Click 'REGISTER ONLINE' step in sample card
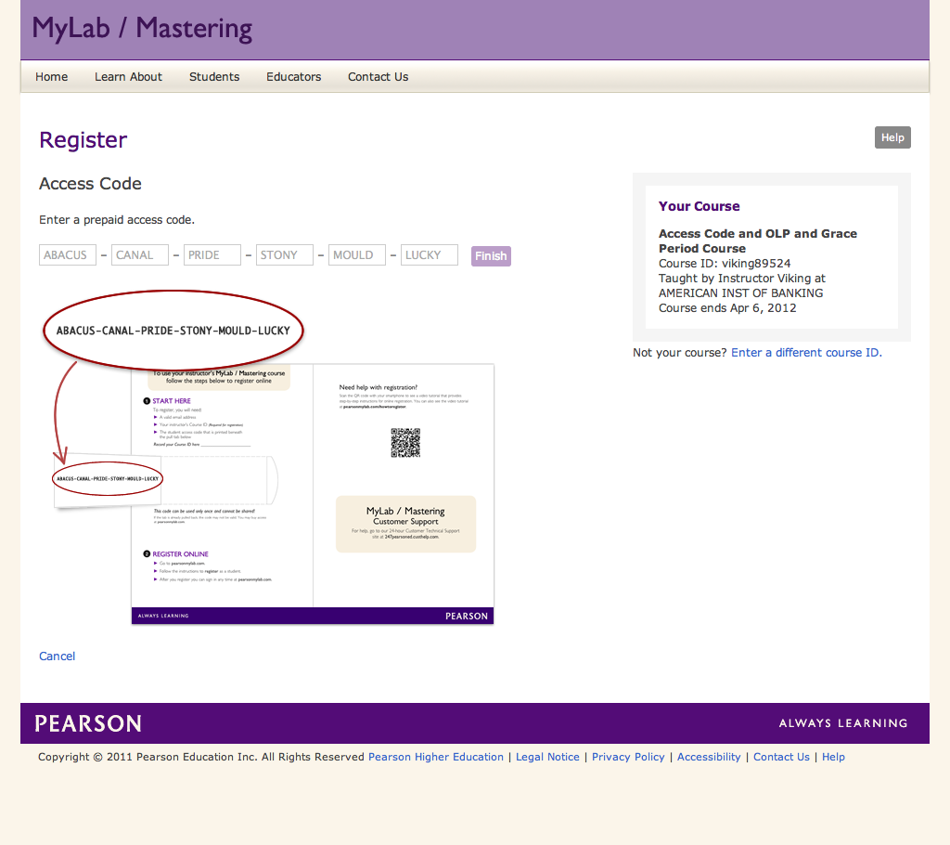 pyautogui.click(x=180, y=554)
